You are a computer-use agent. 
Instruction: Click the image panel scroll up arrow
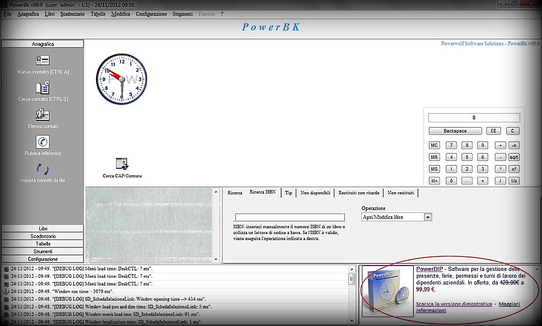pos(216,192)
